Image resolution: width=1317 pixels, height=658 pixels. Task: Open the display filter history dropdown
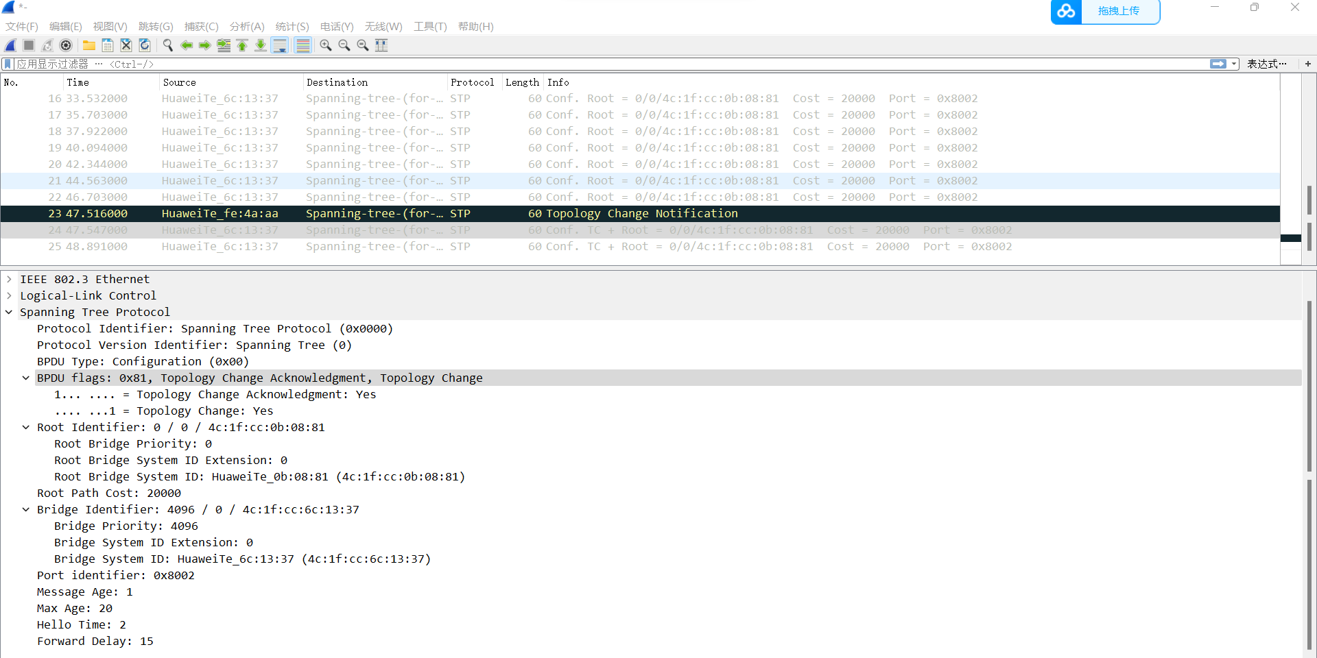point(1234,64)
